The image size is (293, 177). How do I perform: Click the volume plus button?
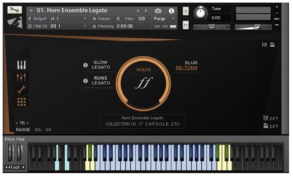pyautogui.click(x=269, y=28)
